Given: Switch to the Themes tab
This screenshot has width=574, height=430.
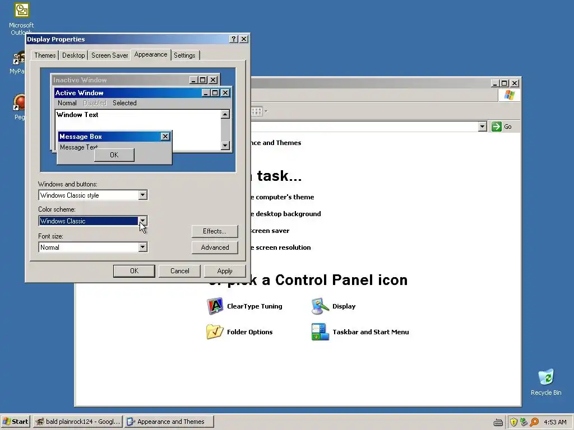Looking at the screenshot, I should click(x=45, y=55).
